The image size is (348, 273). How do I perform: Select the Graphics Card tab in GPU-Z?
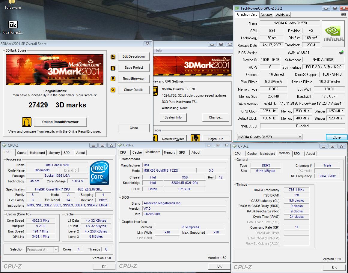(247, 14)
